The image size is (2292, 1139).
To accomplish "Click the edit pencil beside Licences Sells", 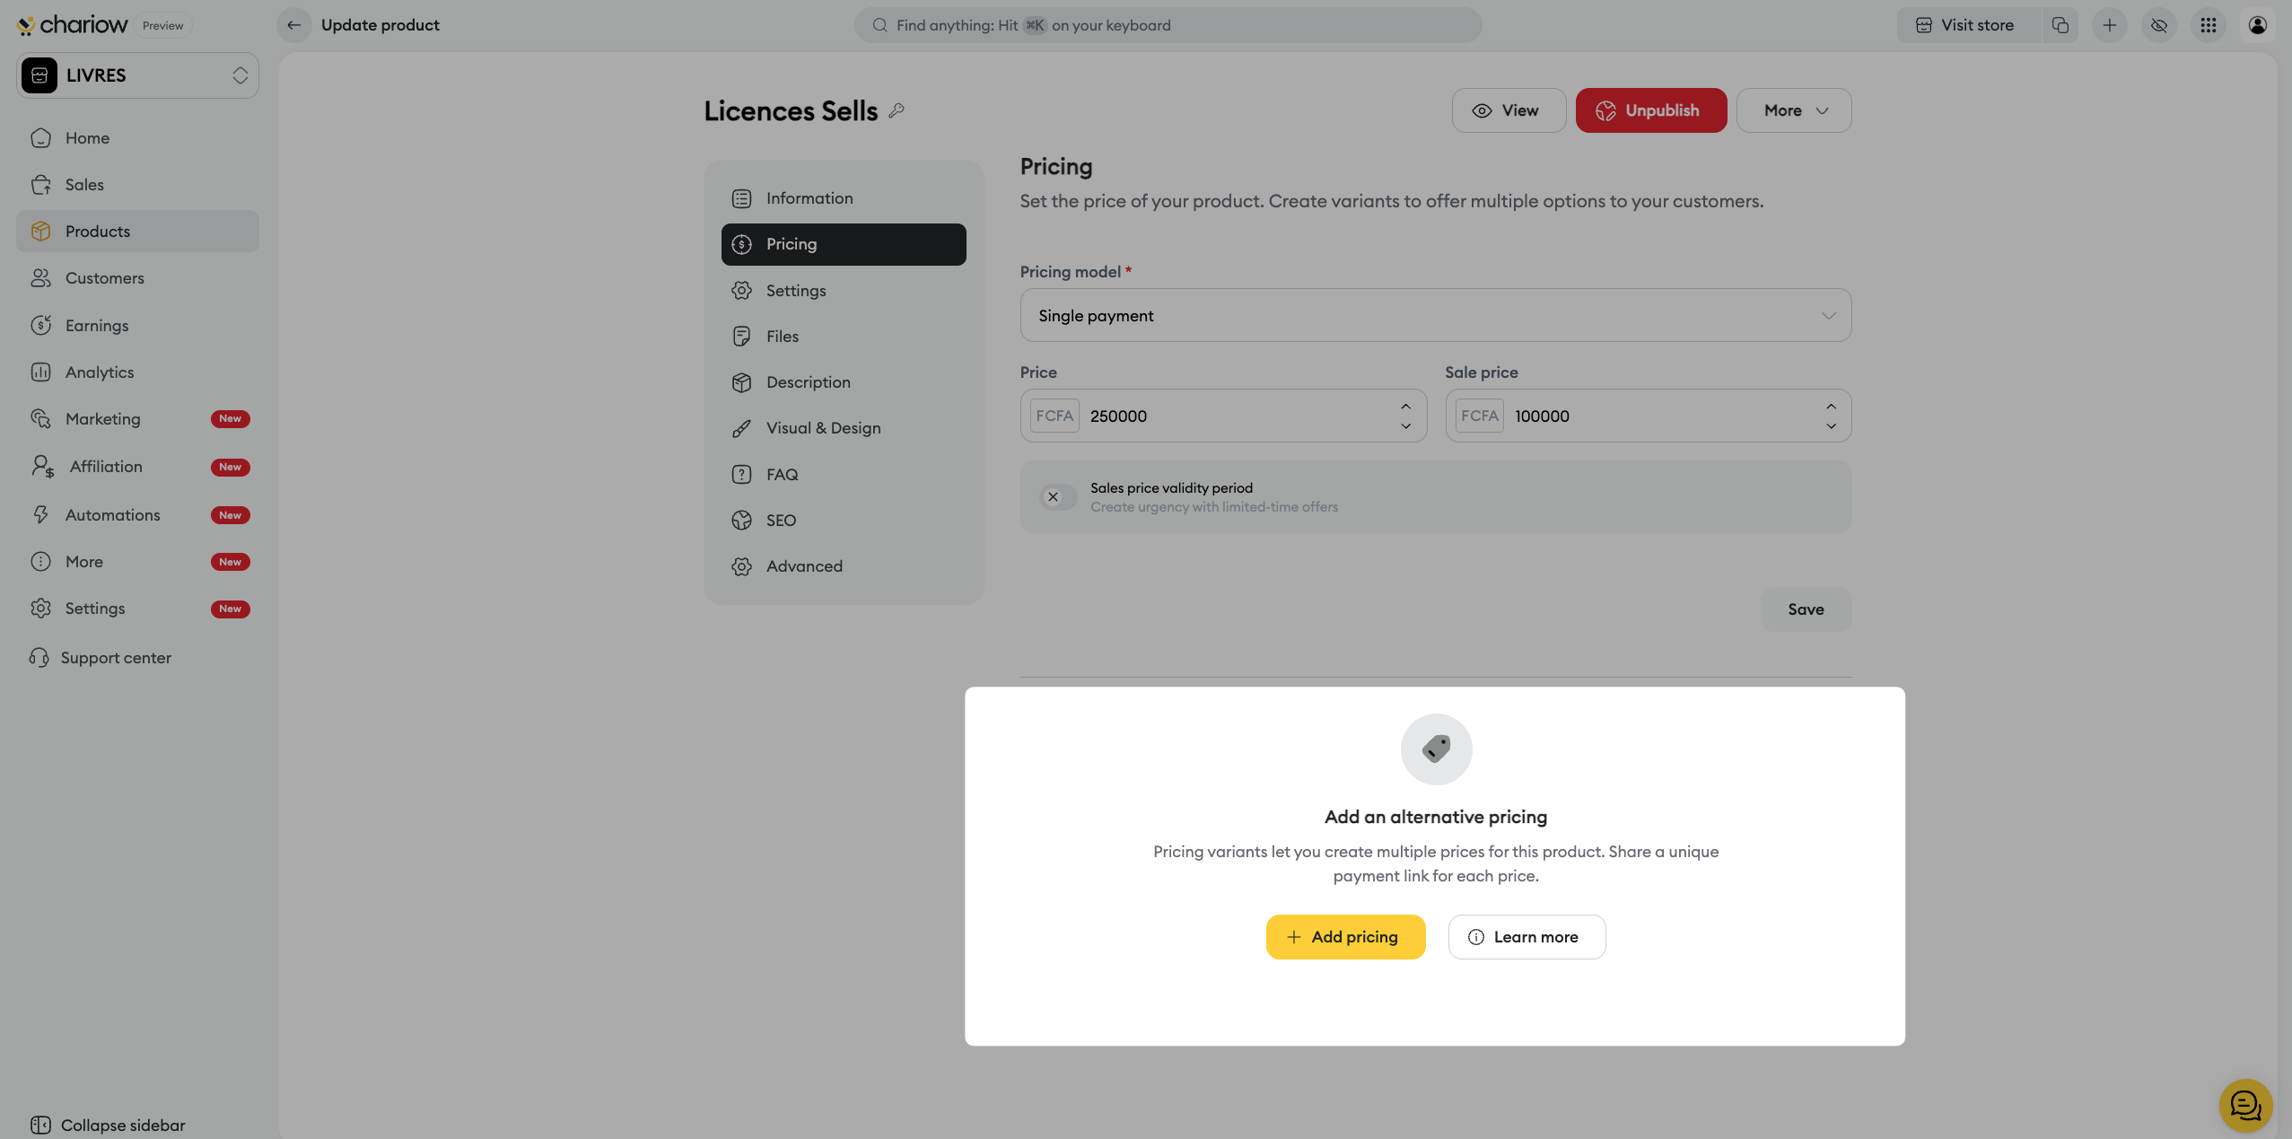I will 897,110.
